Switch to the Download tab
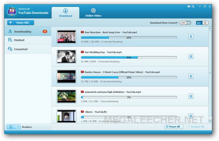This screenshot has width=219, height=141. pos(65,13)
